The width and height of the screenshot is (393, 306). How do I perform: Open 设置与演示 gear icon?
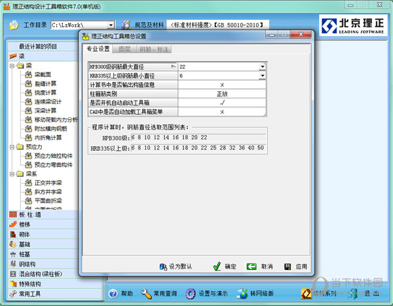(x=191, y=294)
